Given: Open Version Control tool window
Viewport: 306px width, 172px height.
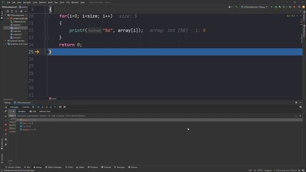Looking at the screenshot, I should (x=13, y=167).
